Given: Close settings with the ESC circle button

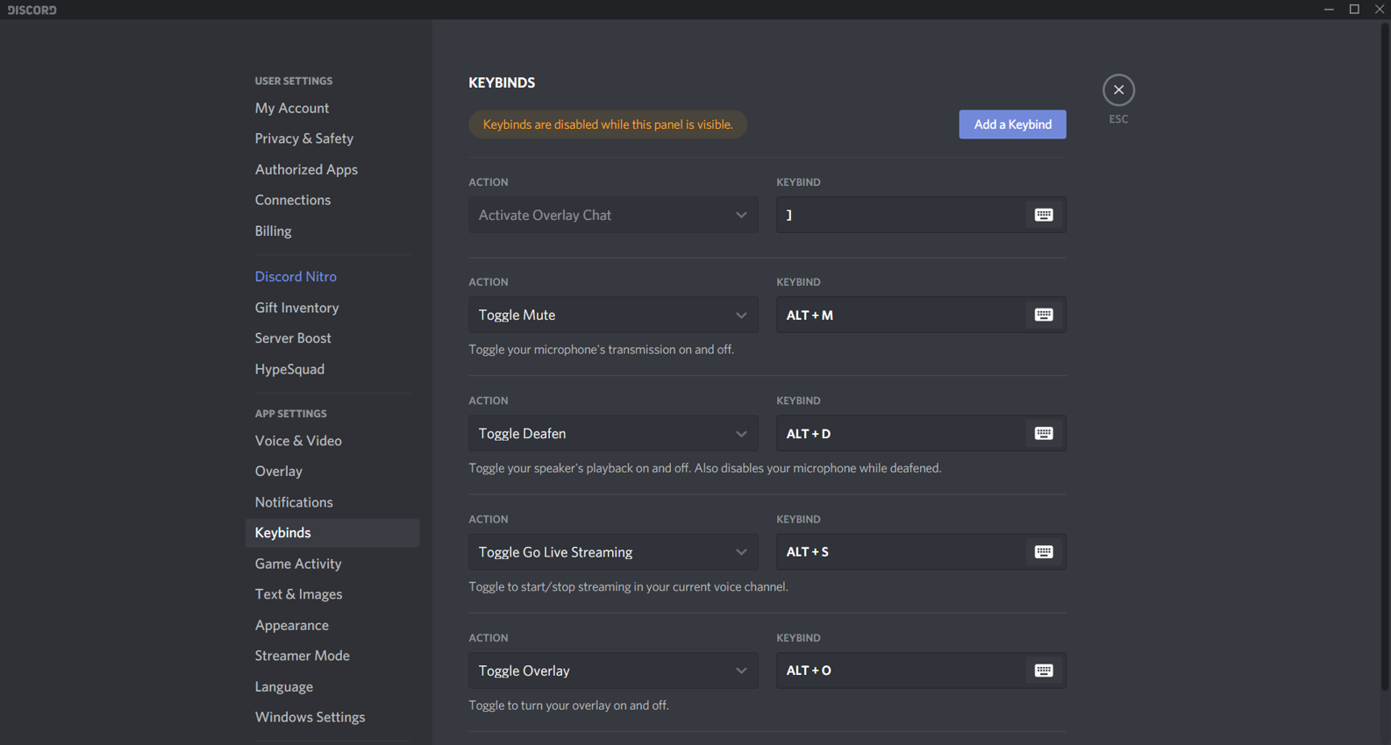Looking at the screenshot, I should (x=1118, y=89).
